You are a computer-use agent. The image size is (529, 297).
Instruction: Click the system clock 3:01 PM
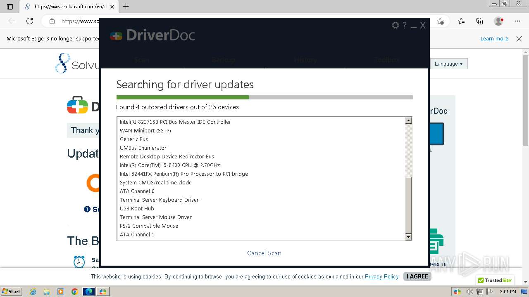tap(508, 292)
